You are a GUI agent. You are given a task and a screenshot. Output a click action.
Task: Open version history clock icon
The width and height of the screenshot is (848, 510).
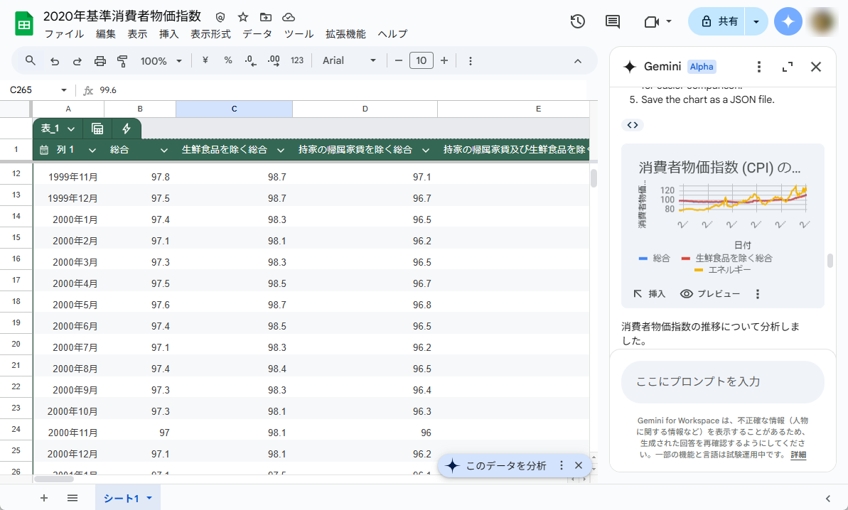577,21
